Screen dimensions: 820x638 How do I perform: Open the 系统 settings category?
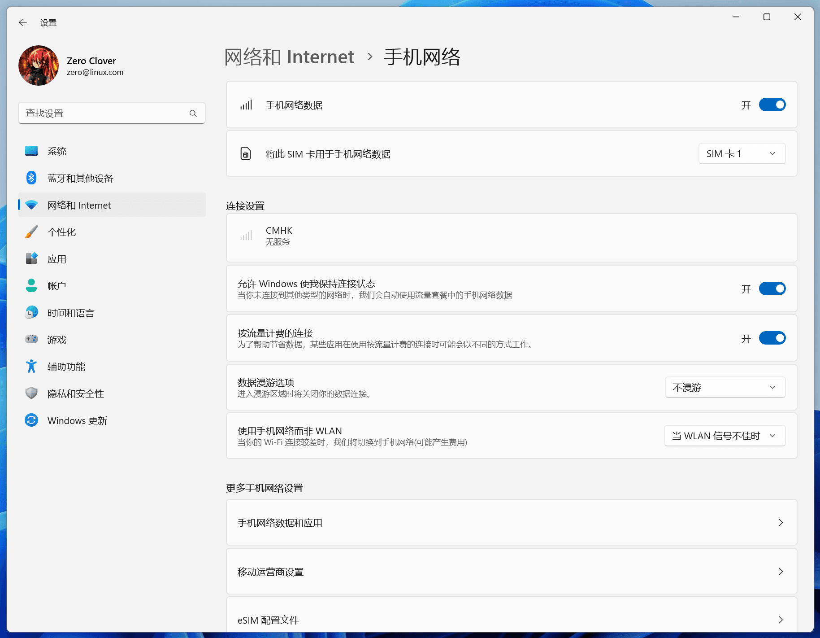[x=112, y=151]
